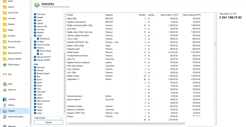Open the Statistiky sidebar entry label

12,111
